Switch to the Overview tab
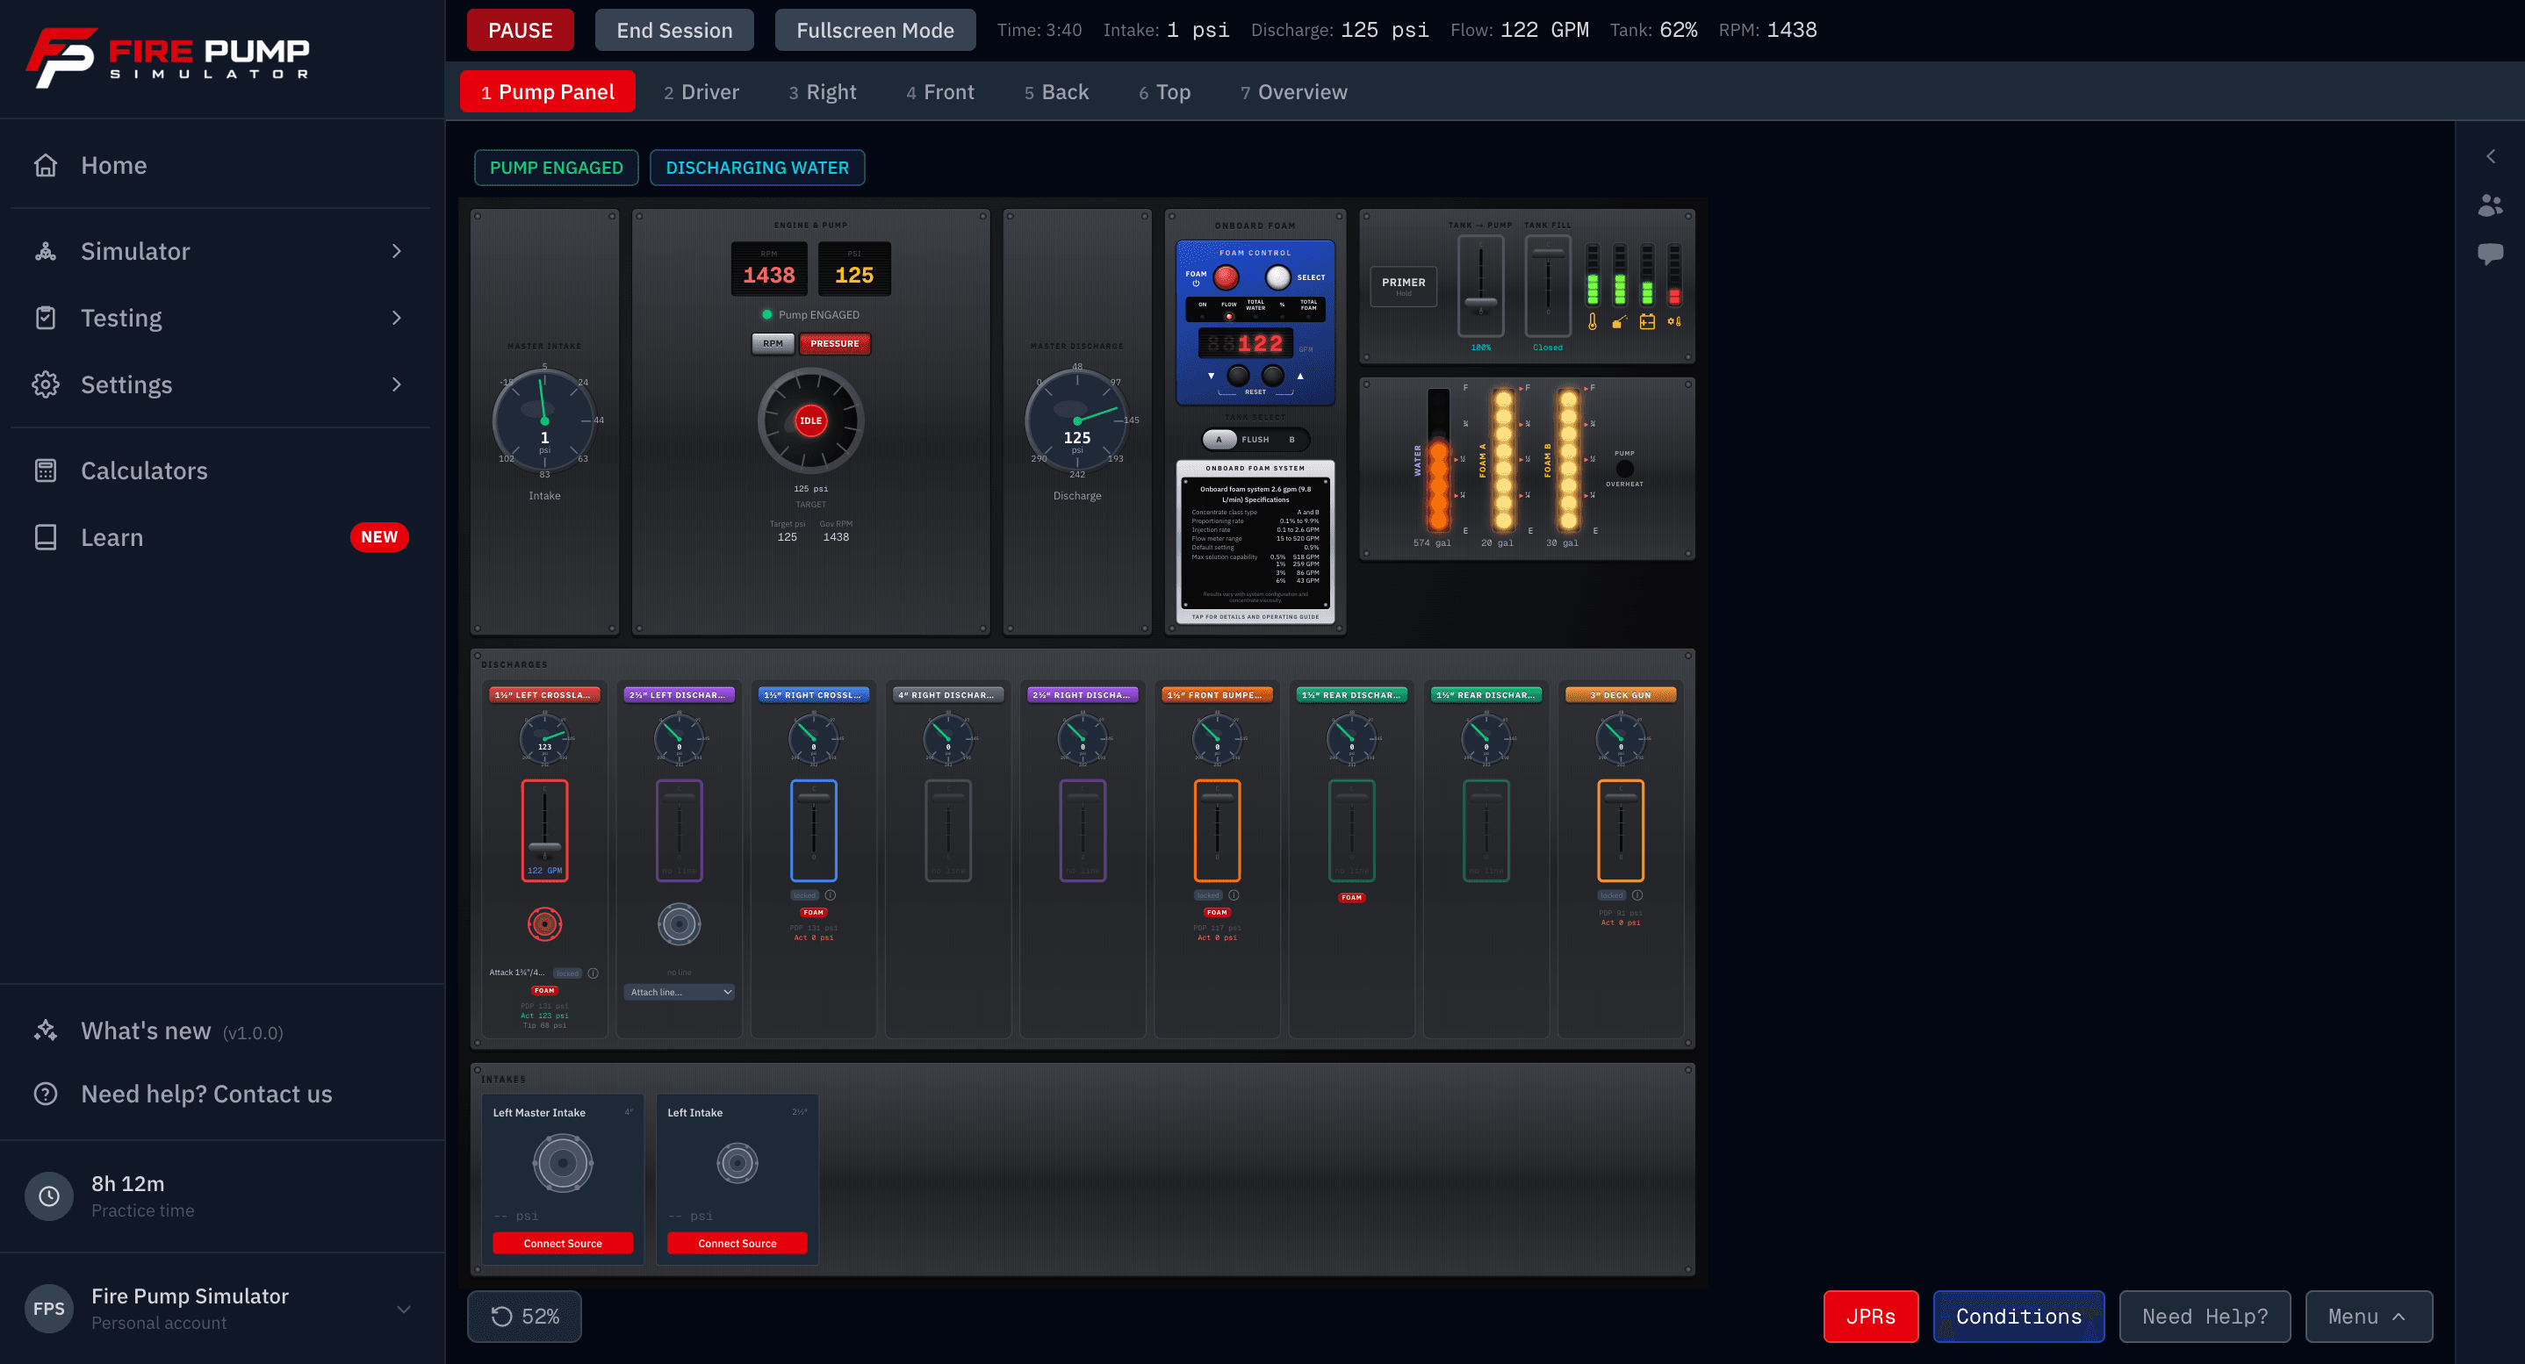 (x=1294, y=91)
